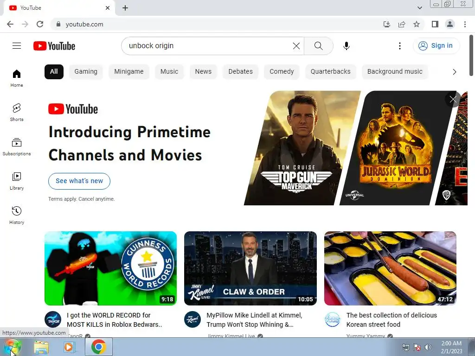The width and height of the screenshot is (475, 356).
Task: Select the All filter chip
Action: (54, 72)
